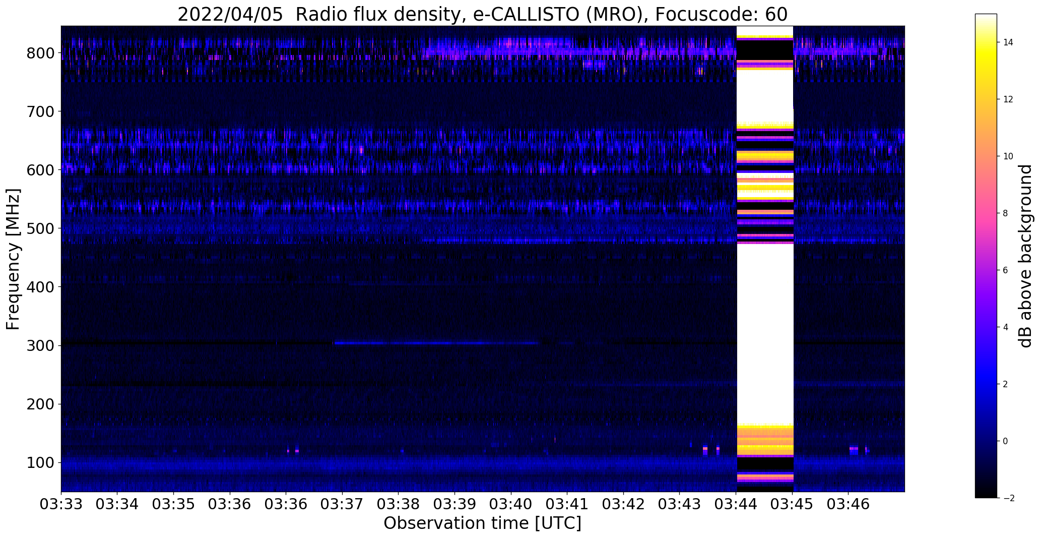
Task: Click the colorbar tick labeled 8
Action: click(x=1005, y=213)
